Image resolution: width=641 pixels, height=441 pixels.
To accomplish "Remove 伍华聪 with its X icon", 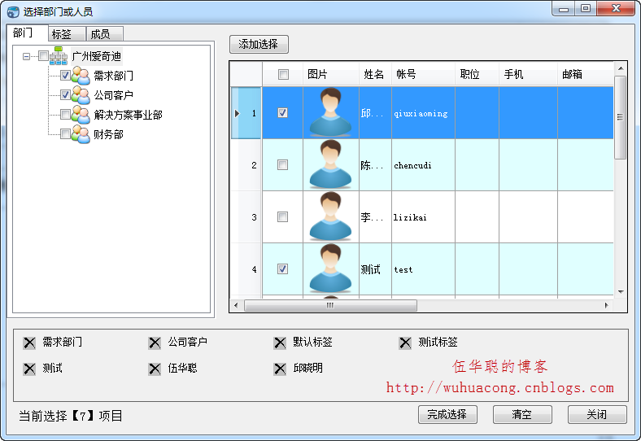I will pos(155,369).
